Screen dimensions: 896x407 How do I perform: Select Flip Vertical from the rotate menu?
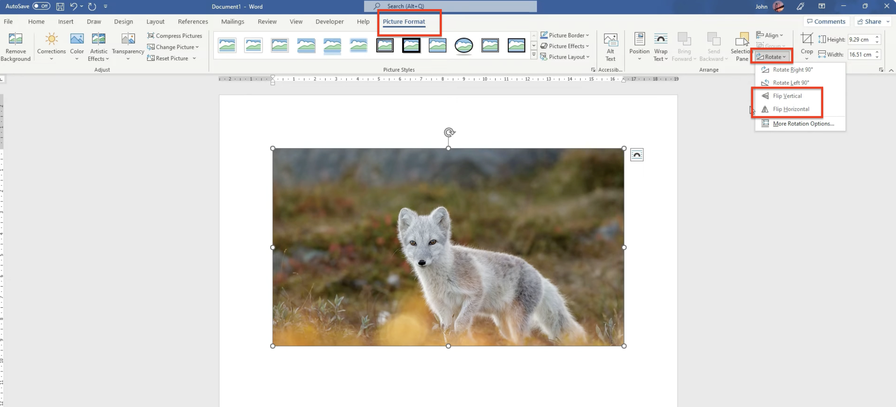[x=787, y=96]
